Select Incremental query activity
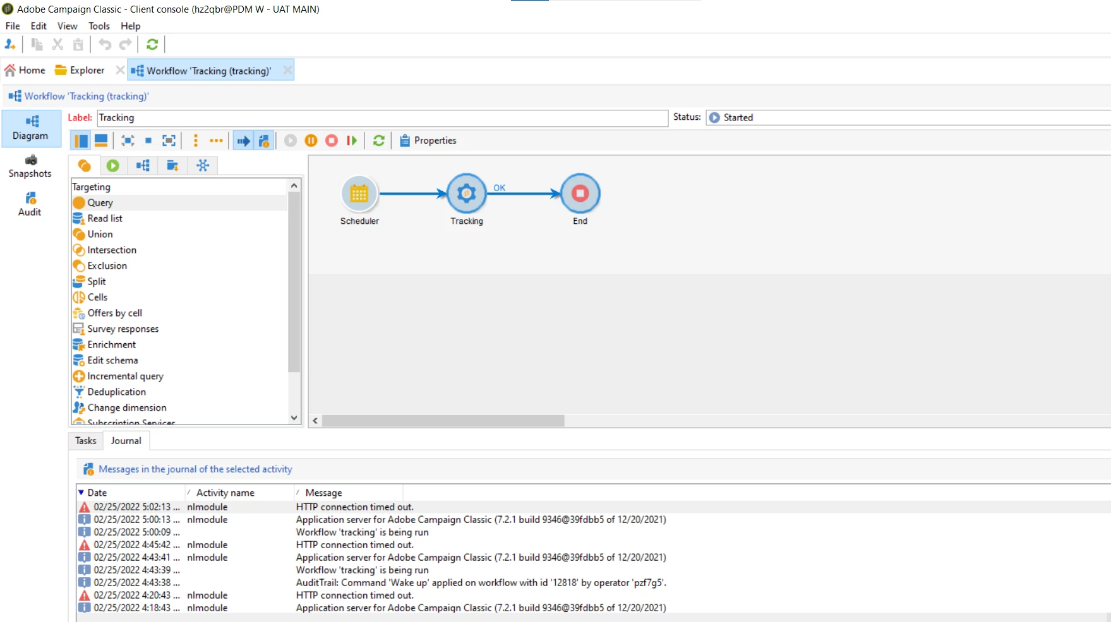This screenshot has width=1111, height=622. [x=179, y=376]
